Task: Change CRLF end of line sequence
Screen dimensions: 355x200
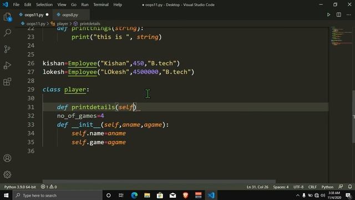Action: pos(312,187)
